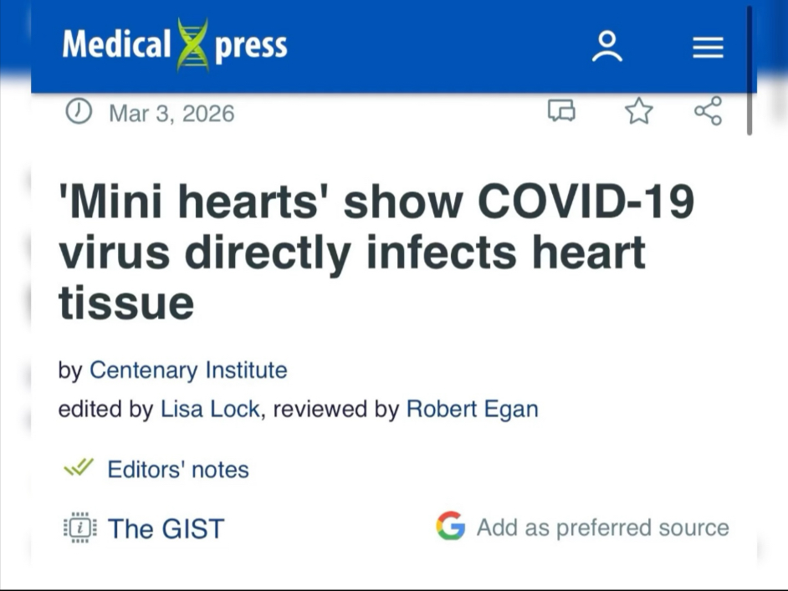This screenshot has height=591, width=788.
Task: Select Add as preferred source
Action: point(602,527)
